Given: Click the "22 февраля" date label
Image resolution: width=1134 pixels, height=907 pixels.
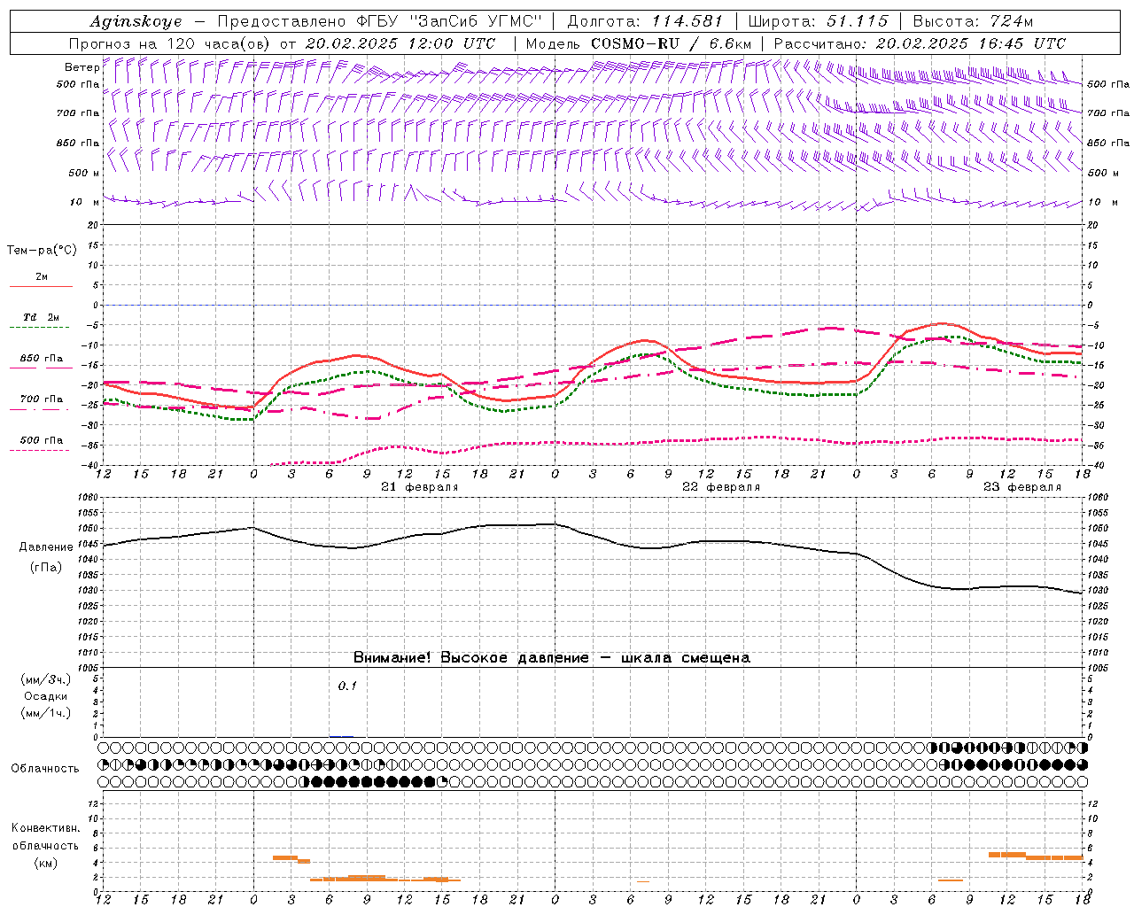Looking at the screenshot, I should 721,487.
